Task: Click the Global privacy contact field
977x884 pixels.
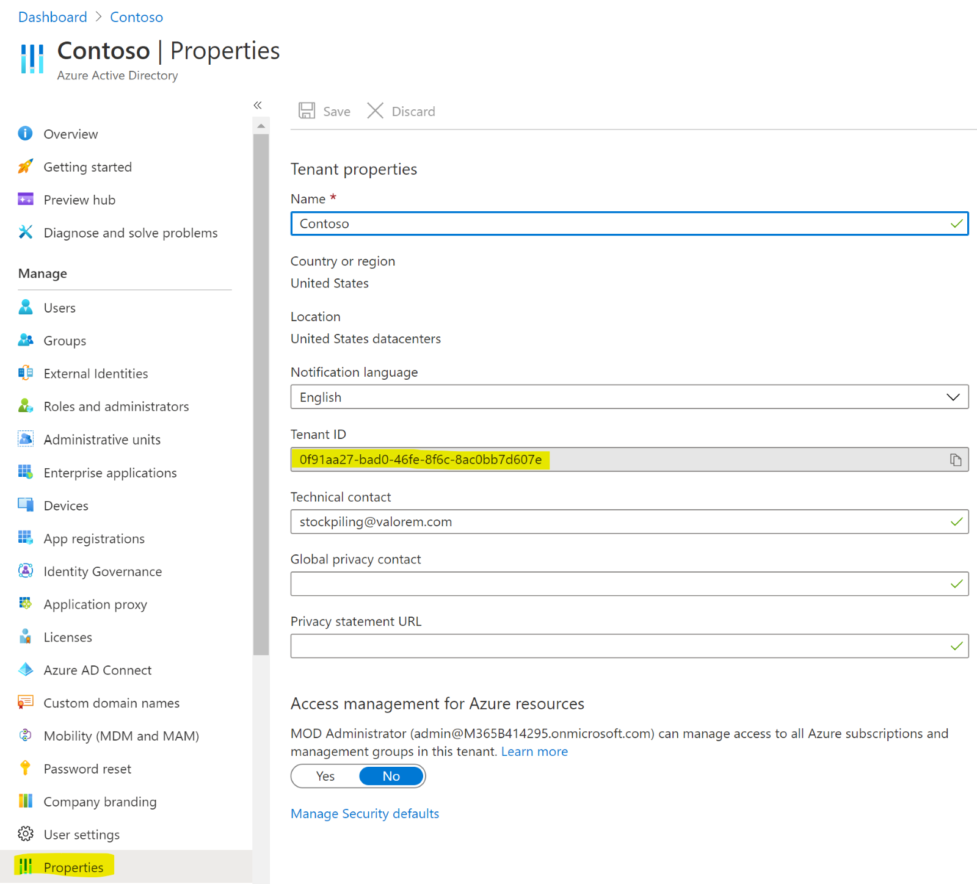Action: 630,584
